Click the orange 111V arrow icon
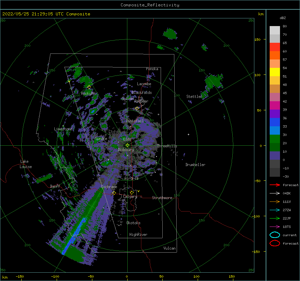 275,201
